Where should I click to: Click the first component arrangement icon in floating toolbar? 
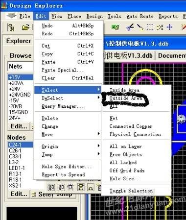pos(51,187)
